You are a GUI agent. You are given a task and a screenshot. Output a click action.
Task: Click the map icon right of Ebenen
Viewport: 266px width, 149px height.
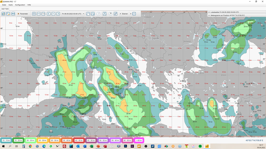coord(134,14)
